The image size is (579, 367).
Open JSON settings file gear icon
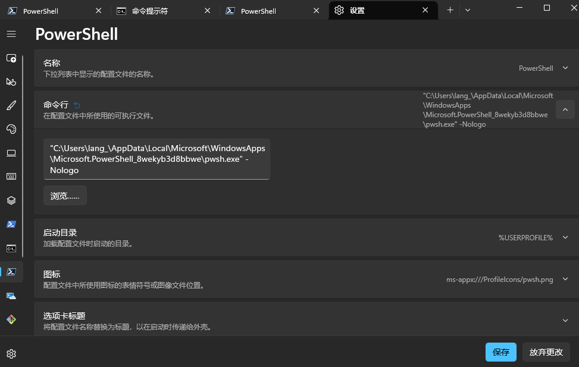point(11,354)
